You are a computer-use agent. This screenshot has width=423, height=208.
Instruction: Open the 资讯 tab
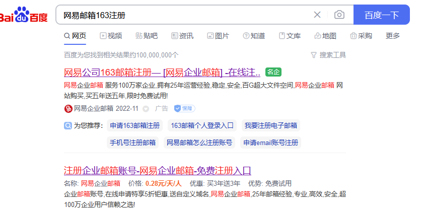click(182, 36)
